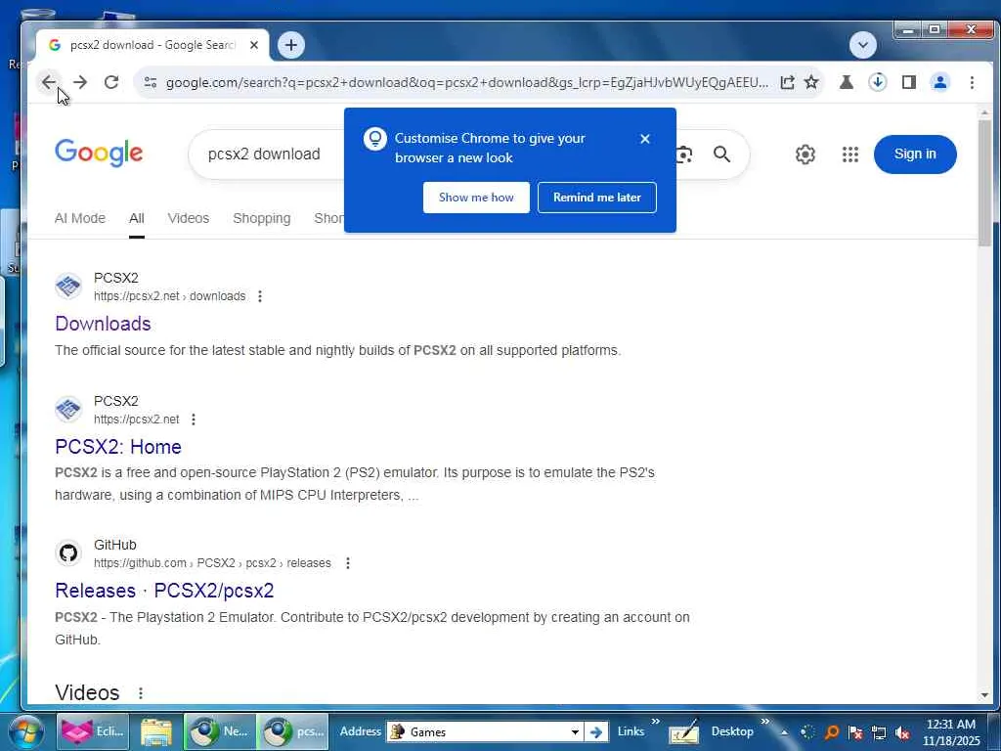Open options for pcsx2.net downloads result

point(260,296)
